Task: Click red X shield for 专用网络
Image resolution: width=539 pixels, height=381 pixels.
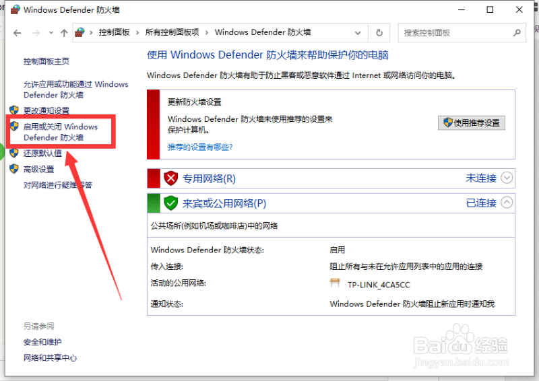Action: point(170,178)
